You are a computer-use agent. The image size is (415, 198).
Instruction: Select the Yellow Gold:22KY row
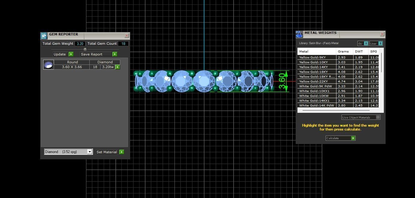point(339,81)
